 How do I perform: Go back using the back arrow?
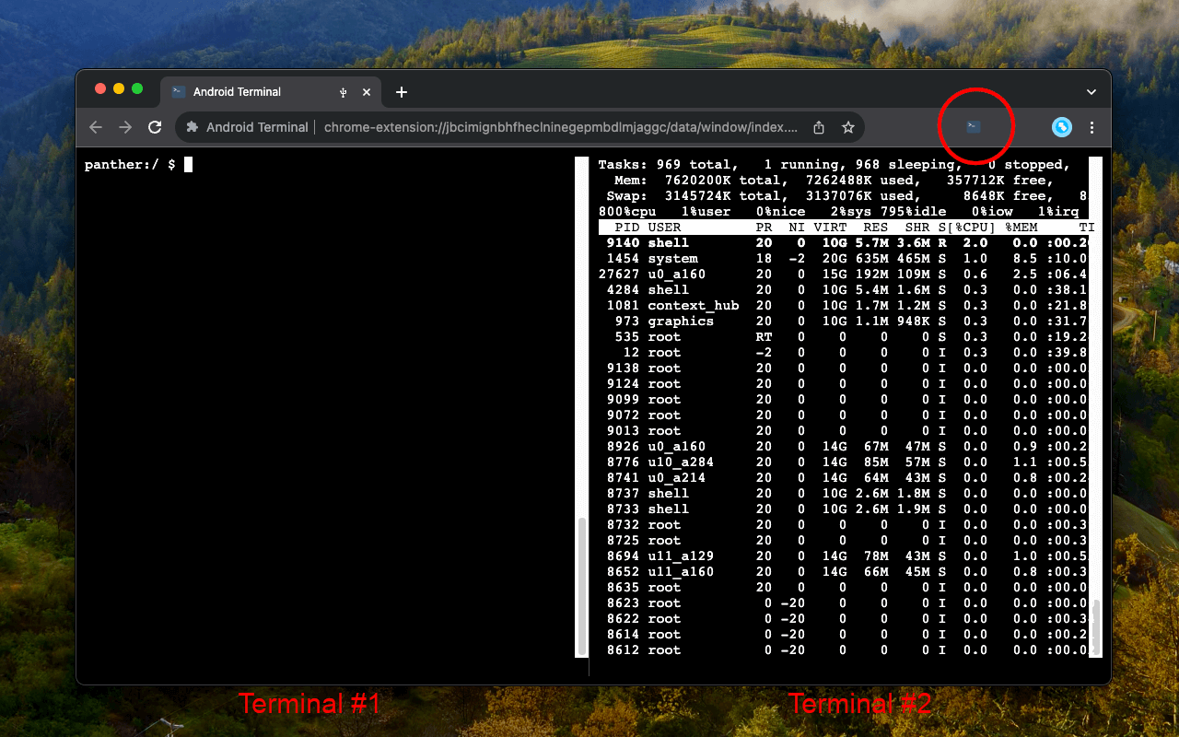click(96, 127)
